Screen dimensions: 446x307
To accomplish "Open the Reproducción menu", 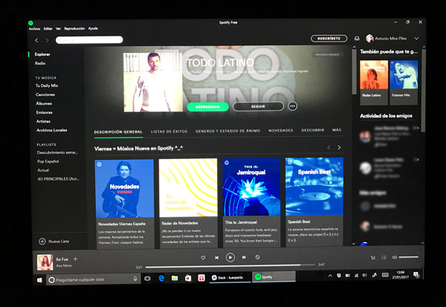I will click(74, 28).
